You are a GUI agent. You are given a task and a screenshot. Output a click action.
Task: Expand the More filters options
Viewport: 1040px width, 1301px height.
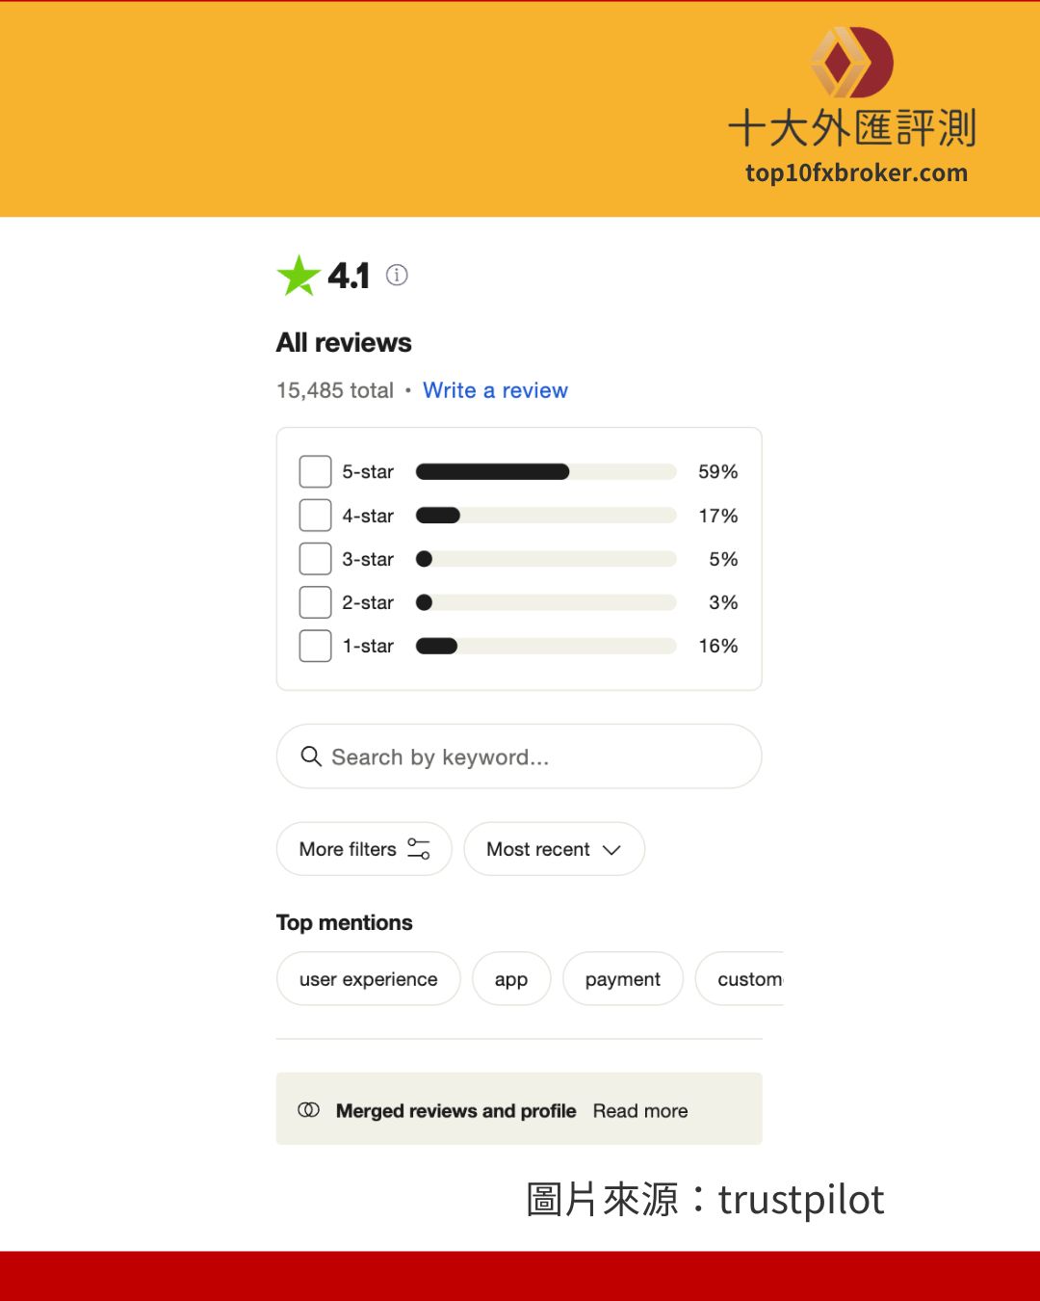(x=364, y=849)
